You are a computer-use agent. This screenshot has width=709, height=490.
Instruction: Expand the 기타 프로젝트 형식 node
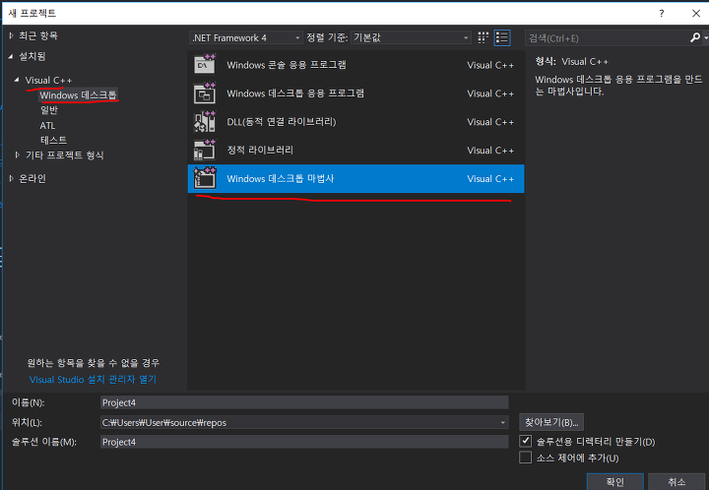pyautogui.click(x=17, y=154)
